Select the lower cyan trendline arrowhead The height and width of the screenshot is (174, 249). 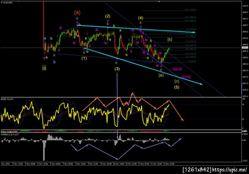201,84
